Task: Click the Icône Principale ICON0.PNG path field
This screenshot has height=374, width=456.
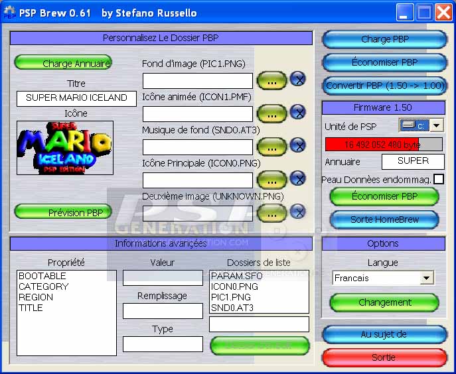Action: click(198, 180)
